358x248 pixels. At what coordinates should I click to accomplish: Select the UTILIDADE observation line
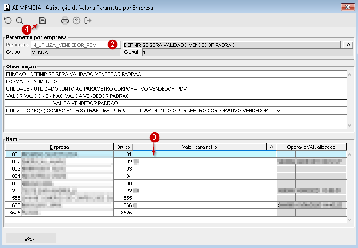click(x=176, y=89)
